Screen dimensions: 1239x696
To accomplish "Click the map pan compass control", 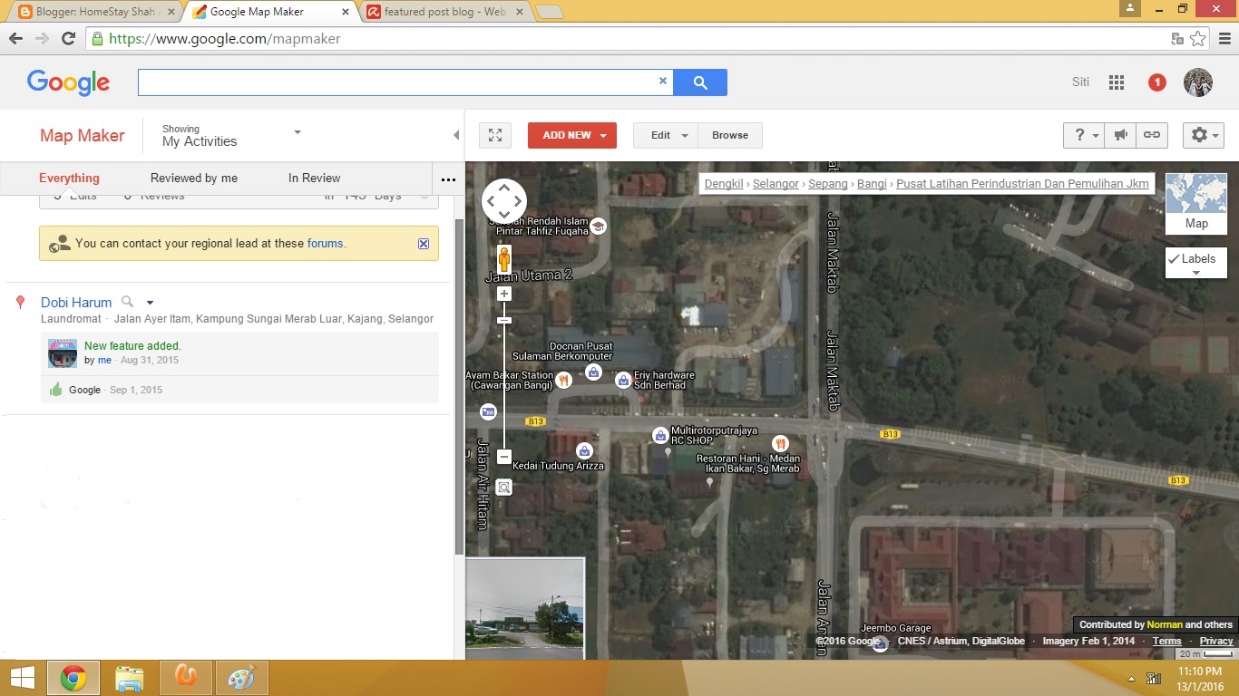I will [503, 201].
